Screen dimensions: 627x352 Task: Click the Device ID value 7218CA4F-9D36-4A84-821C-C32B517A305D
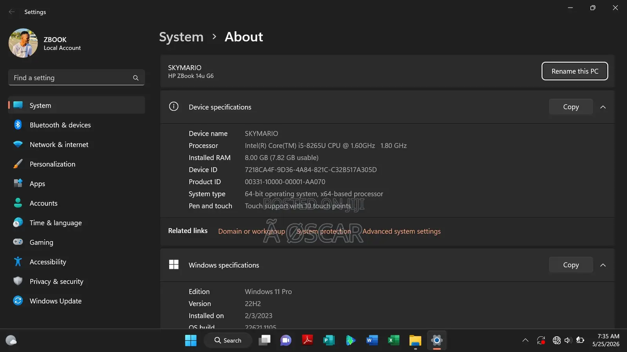click(311, 170)
